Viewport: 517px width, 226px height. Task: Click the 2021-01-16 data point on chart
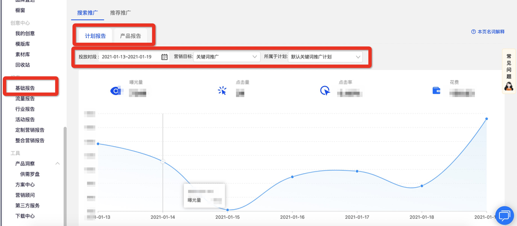click(293, 177)
